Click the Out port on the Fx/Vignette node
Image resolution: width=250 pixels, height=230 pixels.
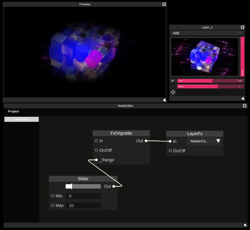[146, 141]
